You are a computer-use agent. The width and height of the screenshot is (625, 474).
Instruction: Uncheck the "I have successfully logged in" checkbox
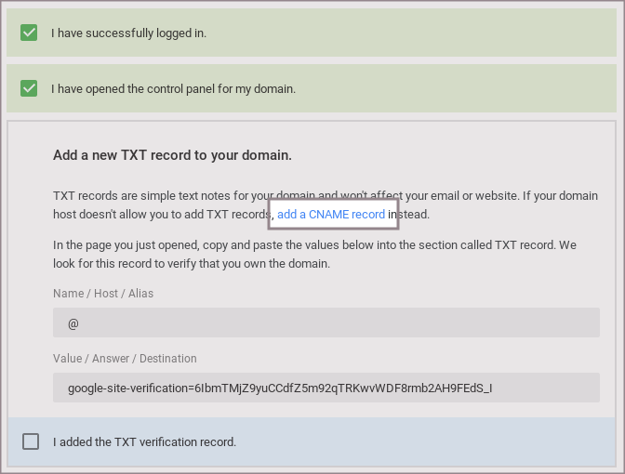pyautogui.click(x=29, y=33)
